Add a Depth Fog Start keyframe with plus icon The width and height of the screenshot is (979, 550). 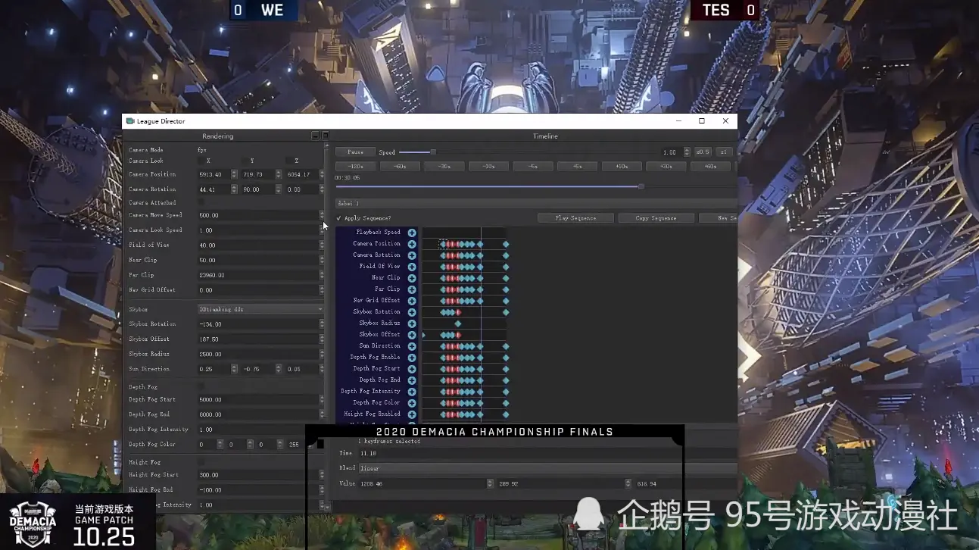[x=412, y=369]
